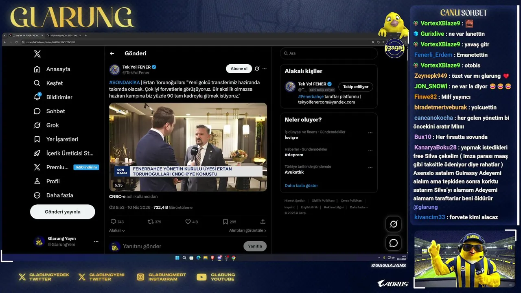Screen dimensions: 521x293
Task: Click the Abone ol button
Action: (239, 69)
